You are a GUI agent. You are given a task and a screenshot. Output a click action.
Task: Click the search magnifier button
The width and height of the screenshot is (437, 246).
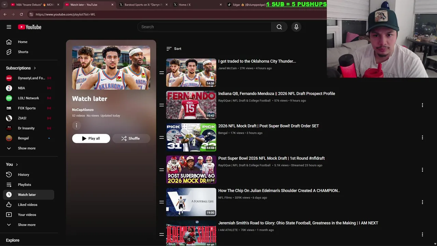click(x=279, y=27)
